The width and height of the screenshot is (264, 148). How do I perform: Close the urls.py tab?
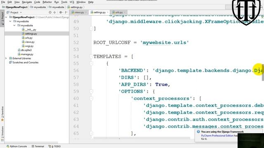[x=125, y=12]
